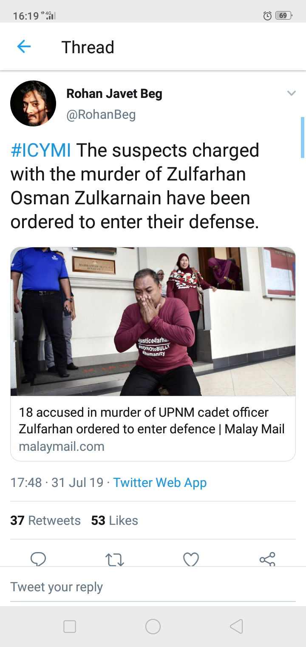Focus the Tweet your reply field
Viewport: 306px width, 647px height.
pyautogui.click(x=153, y=587)
